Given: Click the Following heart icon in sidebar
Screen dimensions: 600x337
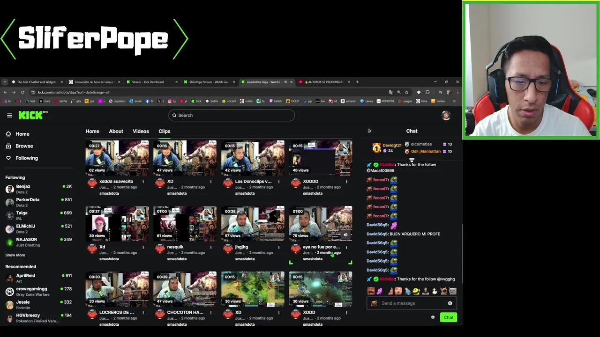Looking at the screenshot, I should pyautogui.click(x=8, y=158).
